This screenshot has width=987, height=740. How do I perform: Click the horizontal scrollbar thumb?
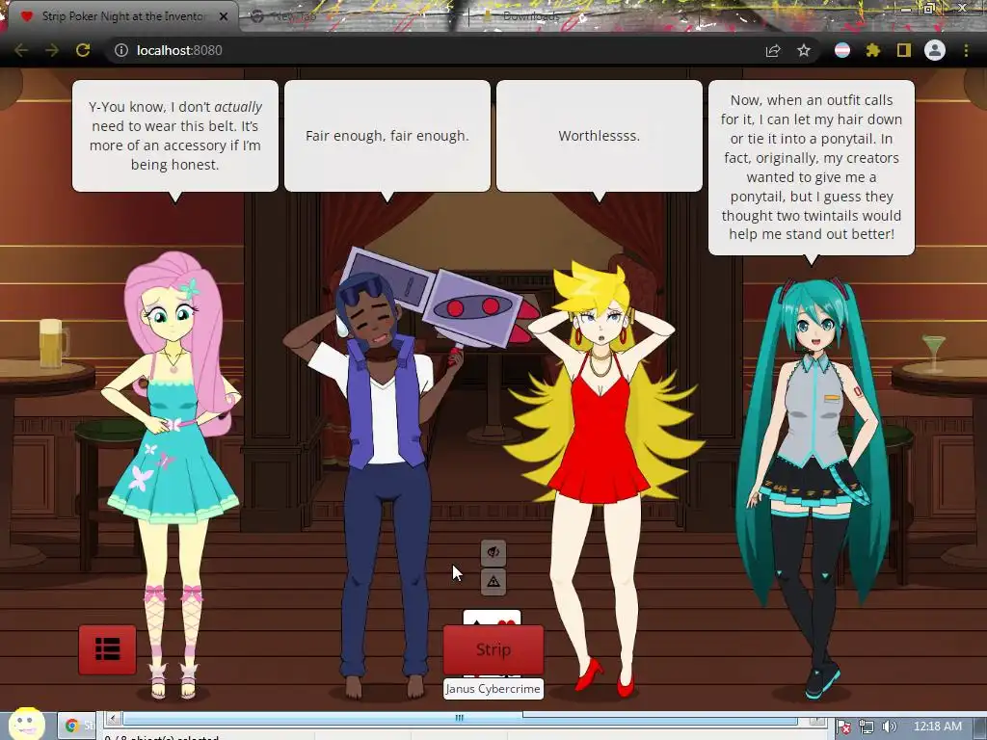pos(460,718)
